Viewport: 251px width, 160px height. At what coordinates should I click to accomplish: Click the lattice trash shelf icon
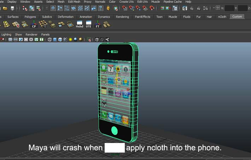coord(43,24)
